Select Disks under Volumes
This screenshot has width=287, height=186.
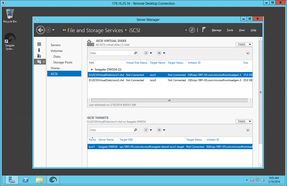click(x=57, y=56)
